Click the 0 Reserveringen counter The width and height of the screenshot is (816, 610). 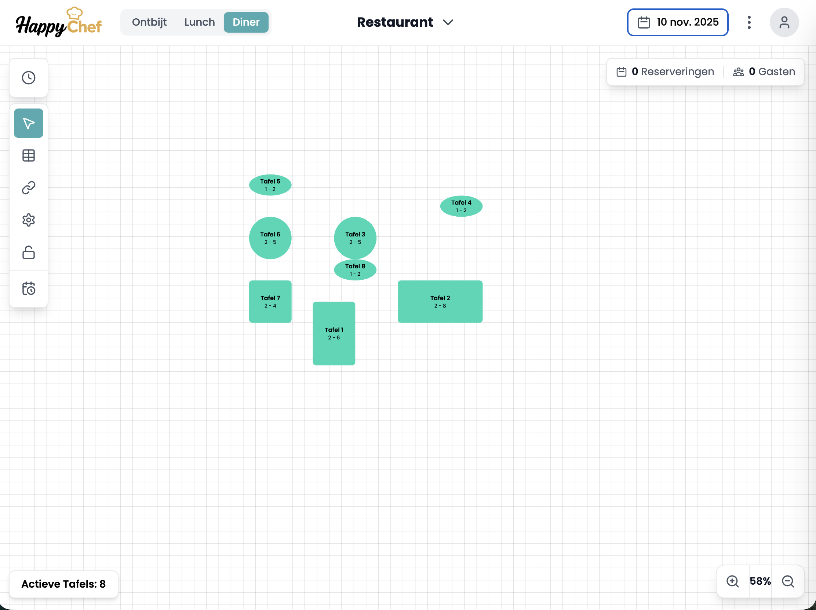665,72
